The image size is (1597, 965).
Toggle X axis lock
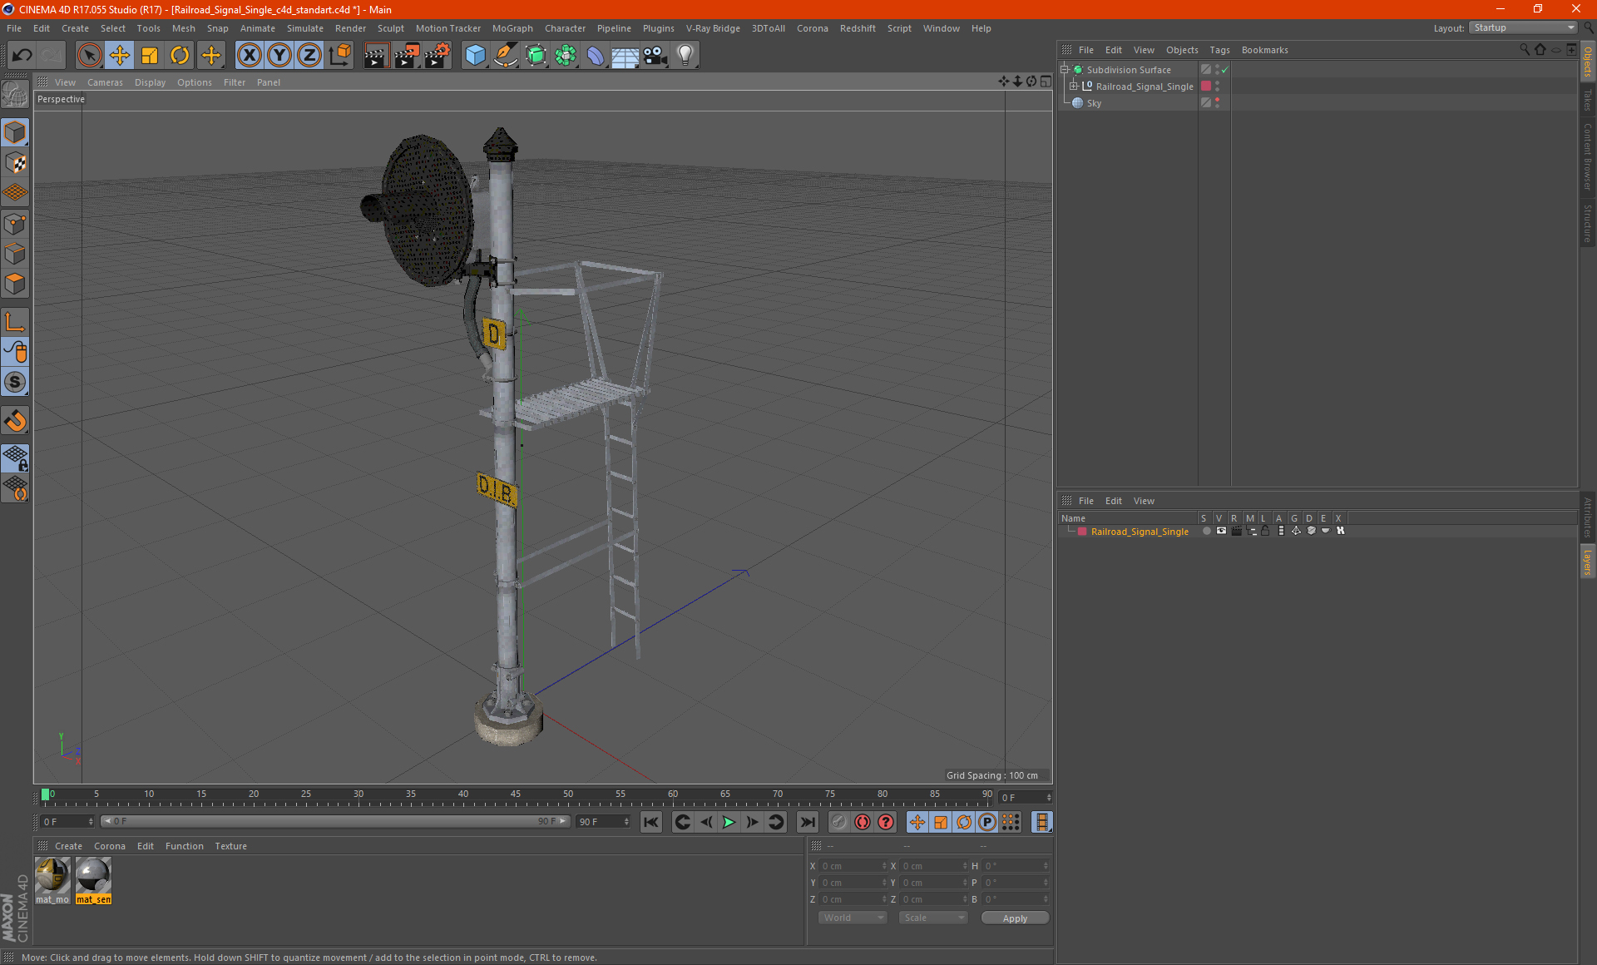click(249, 55)
